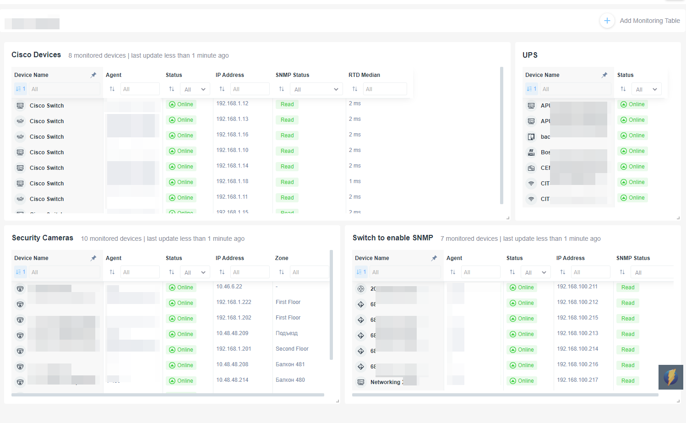
Task: Toggle sorting on SNMP Status in the Switch table
Action: point(623,271)
